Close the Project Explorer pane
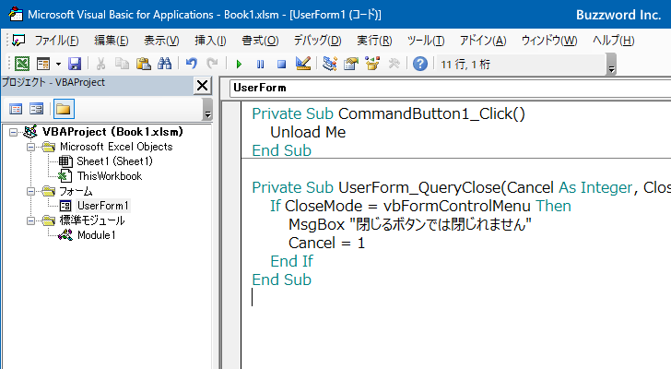Viewport: 671px width, 369px height. tap(203, 86)
